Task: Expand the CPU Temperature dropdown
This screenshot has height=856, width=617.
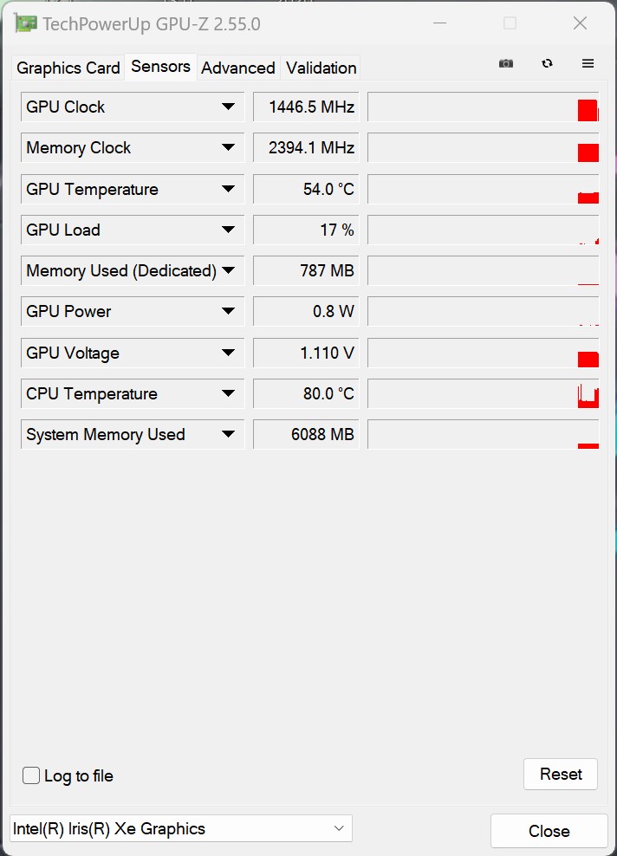Action: 228,393
